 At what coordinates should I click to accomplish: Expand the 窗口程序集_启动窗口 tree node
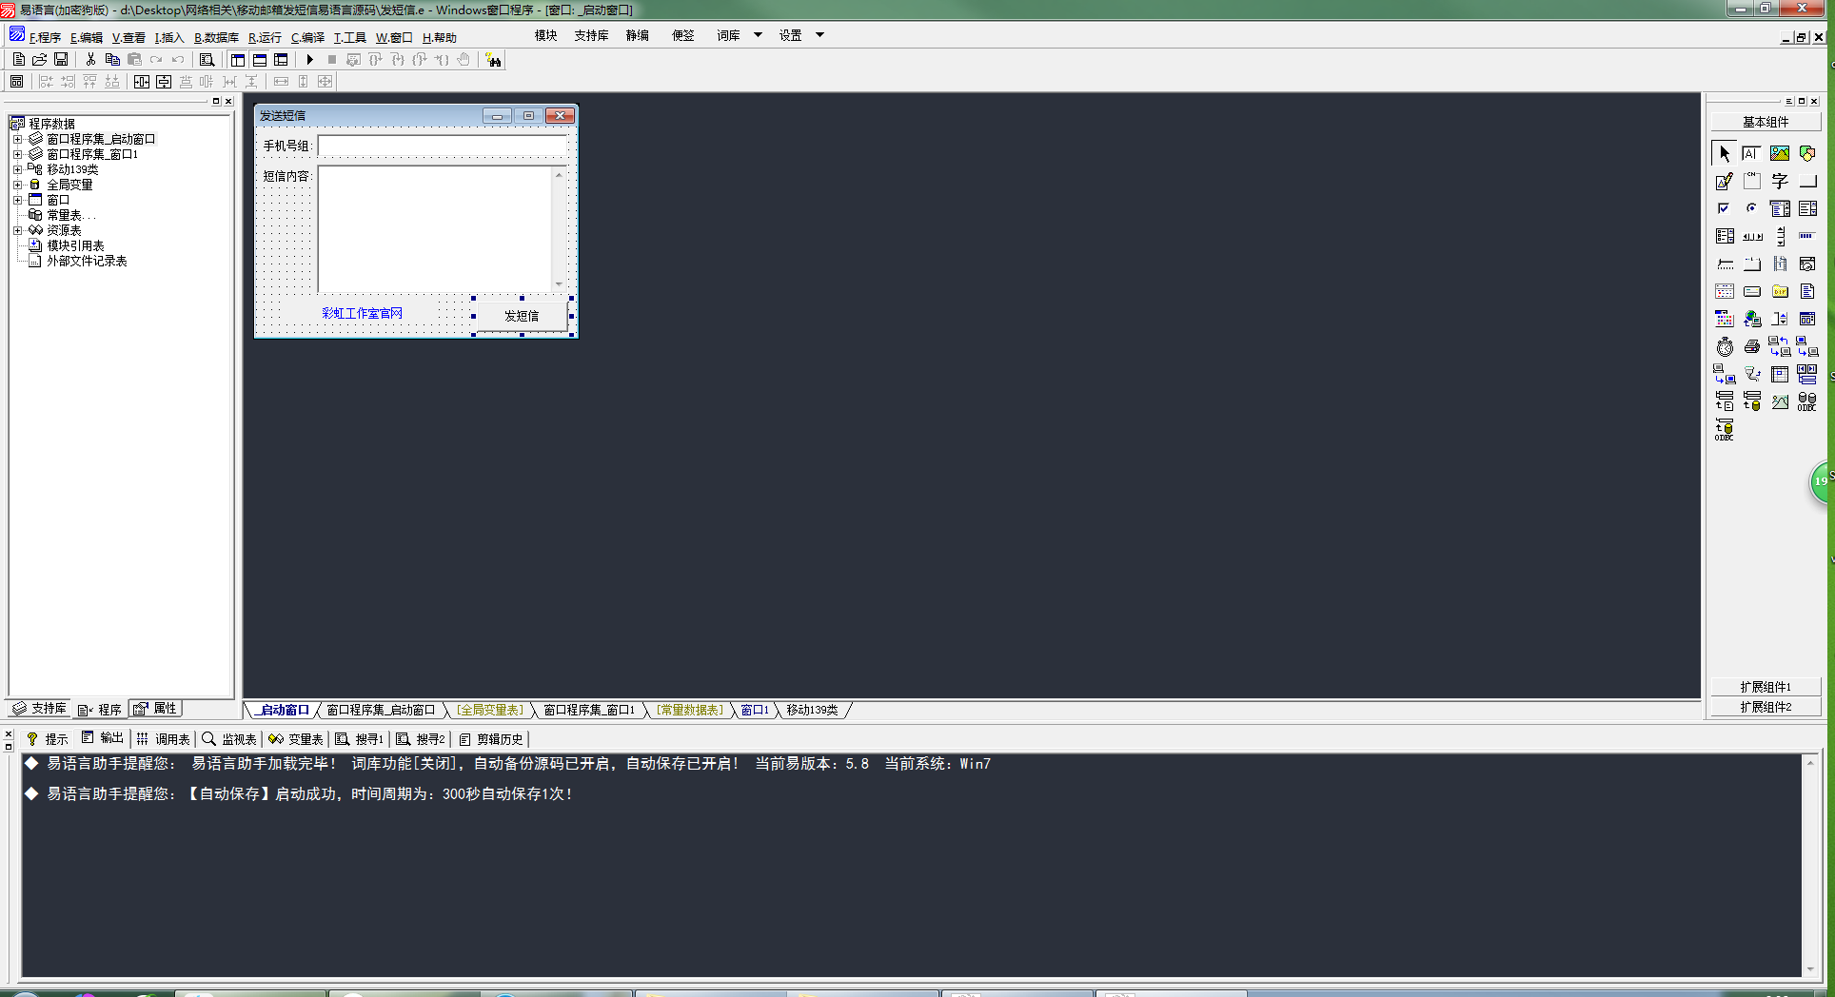(17, 139)
